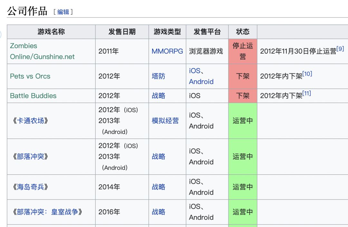348x227 pixels.
Task: Open the 海岛奇兵 game link
Action: click(30, 187)
